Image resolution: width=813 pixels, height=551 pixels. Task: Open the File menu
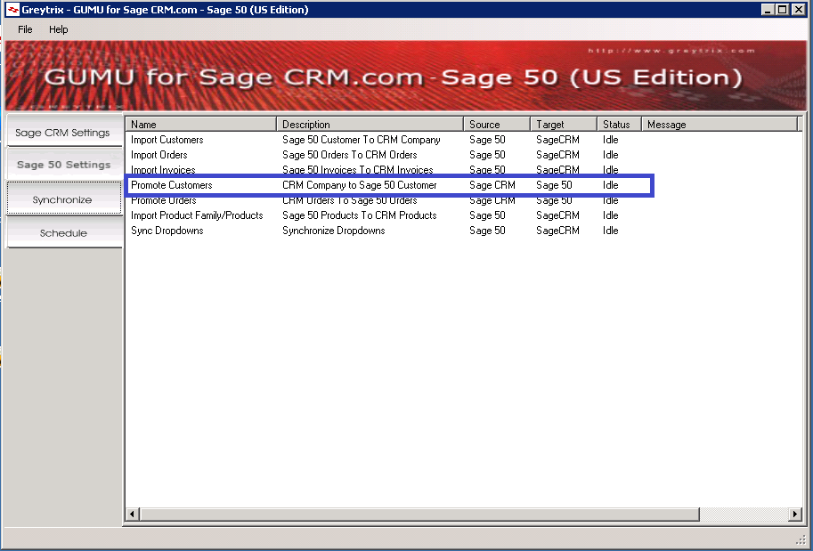tap(25, 29)
